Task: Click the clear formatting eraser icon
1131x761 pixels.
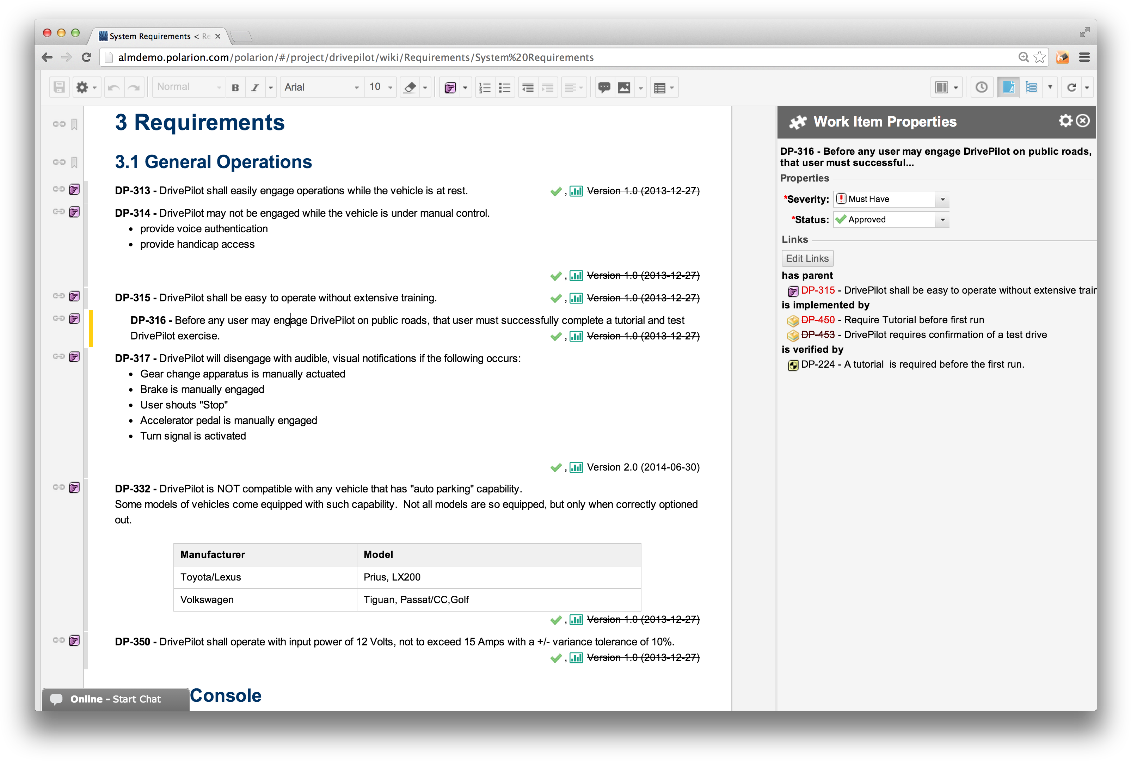Action: (410, 87)
